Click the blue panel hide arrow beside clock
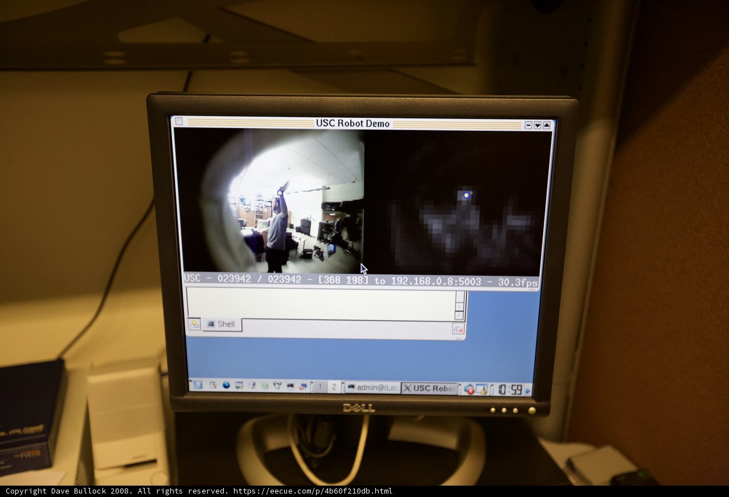 click(527, 391)
